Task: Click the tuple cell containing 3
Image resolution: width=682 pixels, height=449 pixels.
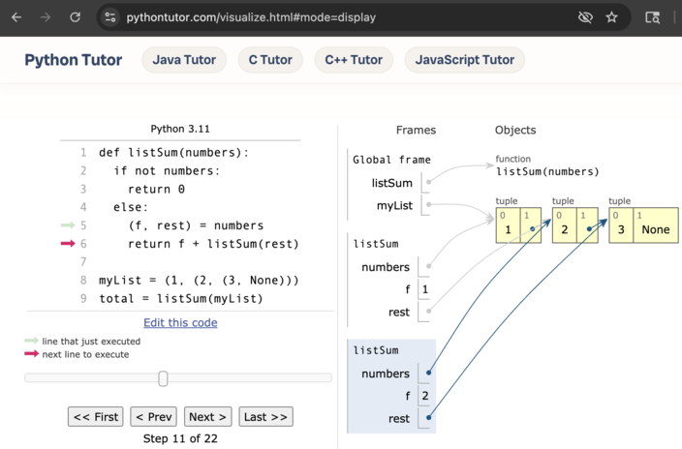Action: [621, 225]
